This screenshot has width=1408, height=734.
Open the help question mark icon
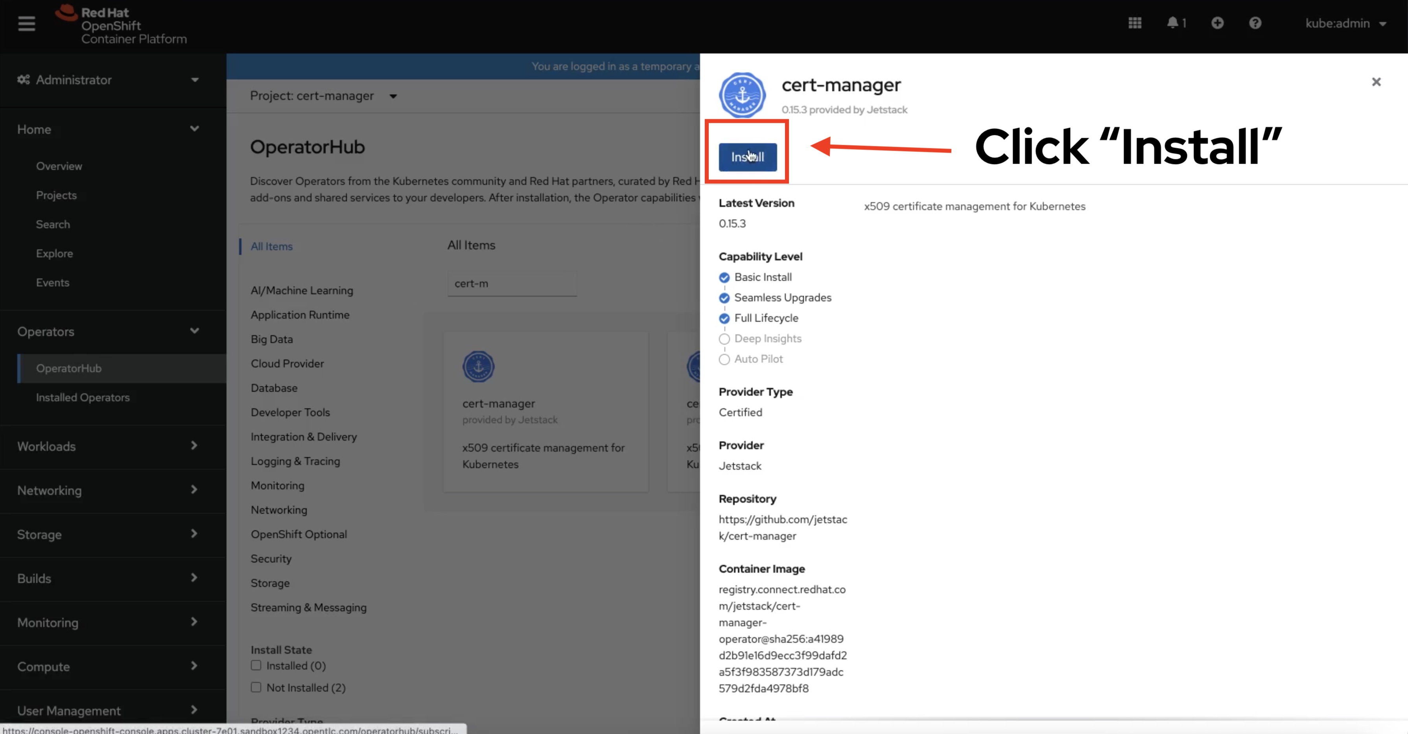tap(1255, 23)
